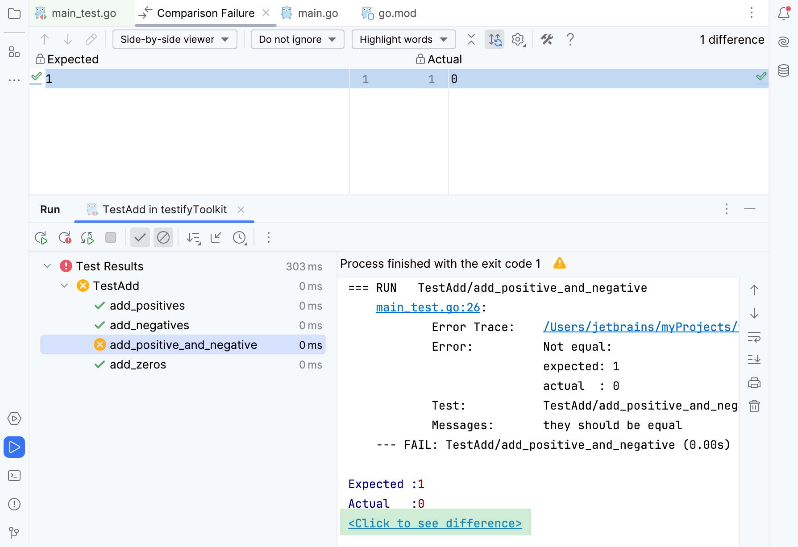This screenshot has height=547, width=798.
Task: Clear console output with trash icon
Action: pyautogui.click(x=754, y=406)
